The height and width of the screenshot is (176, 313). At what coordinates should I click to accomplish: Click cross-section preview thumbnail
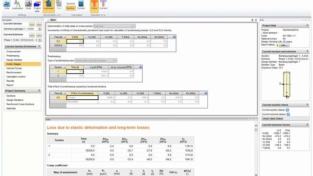point(287,85)
